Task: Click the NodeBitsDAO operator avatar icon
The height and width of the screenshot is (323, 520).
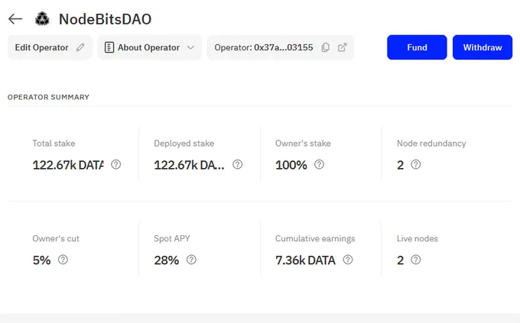Action: coord(42,19)
